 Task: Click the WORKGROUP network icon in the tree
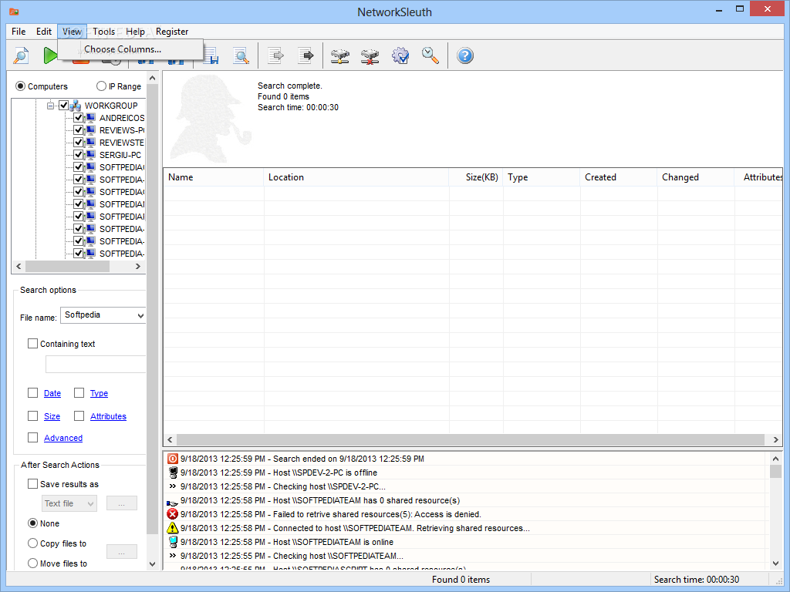(76, 105)
